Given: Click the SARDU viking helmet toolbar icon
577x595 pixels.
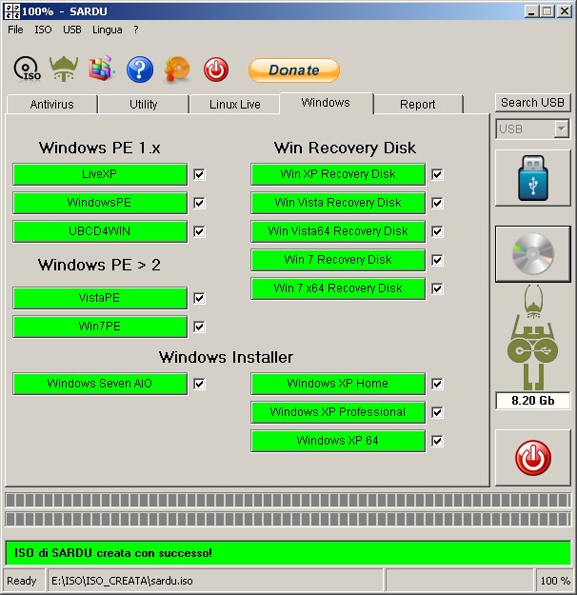Looking at the screenshot, I should coord(64,69).
